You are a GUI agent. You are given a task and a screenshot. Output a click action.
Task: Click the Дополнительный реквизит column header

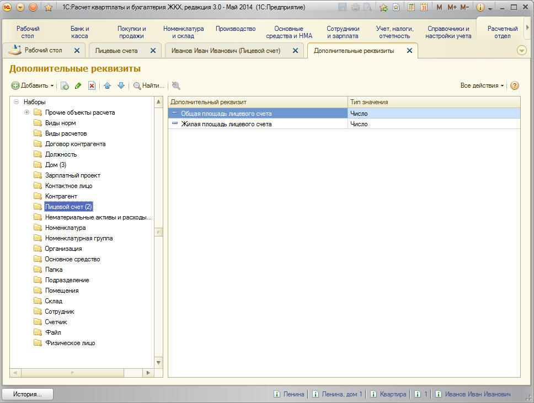click(258, 102)
